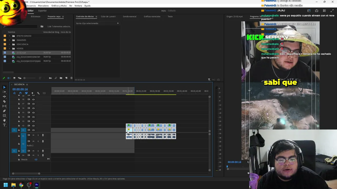
Task: Expand the VIDEOS bin
Action: [9, 49]
